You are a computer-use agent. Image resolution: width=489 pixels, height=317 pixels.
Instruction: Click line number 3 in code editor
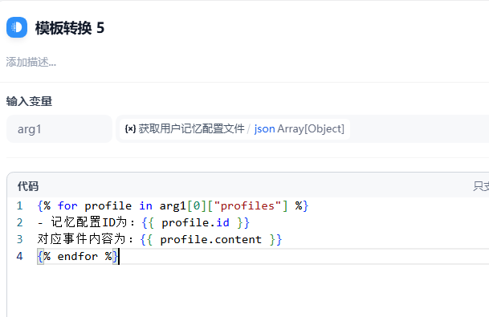[x=19, y=239]
